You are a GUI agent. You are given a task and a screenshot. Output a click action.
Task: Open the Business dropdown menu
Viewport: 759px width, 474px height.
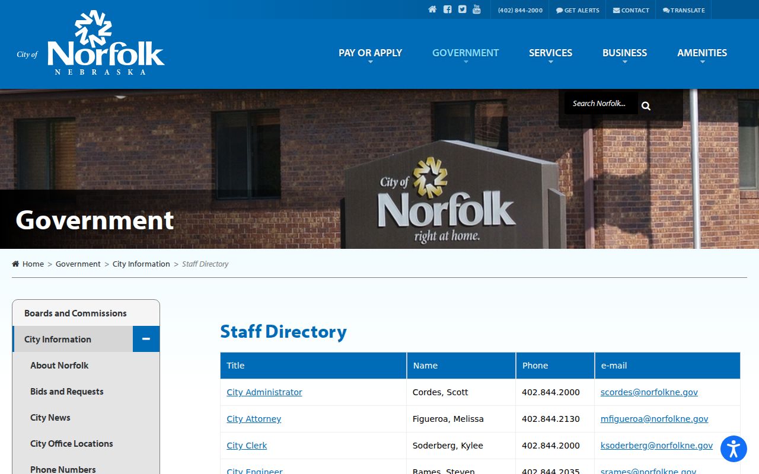[x=624, y=53]
